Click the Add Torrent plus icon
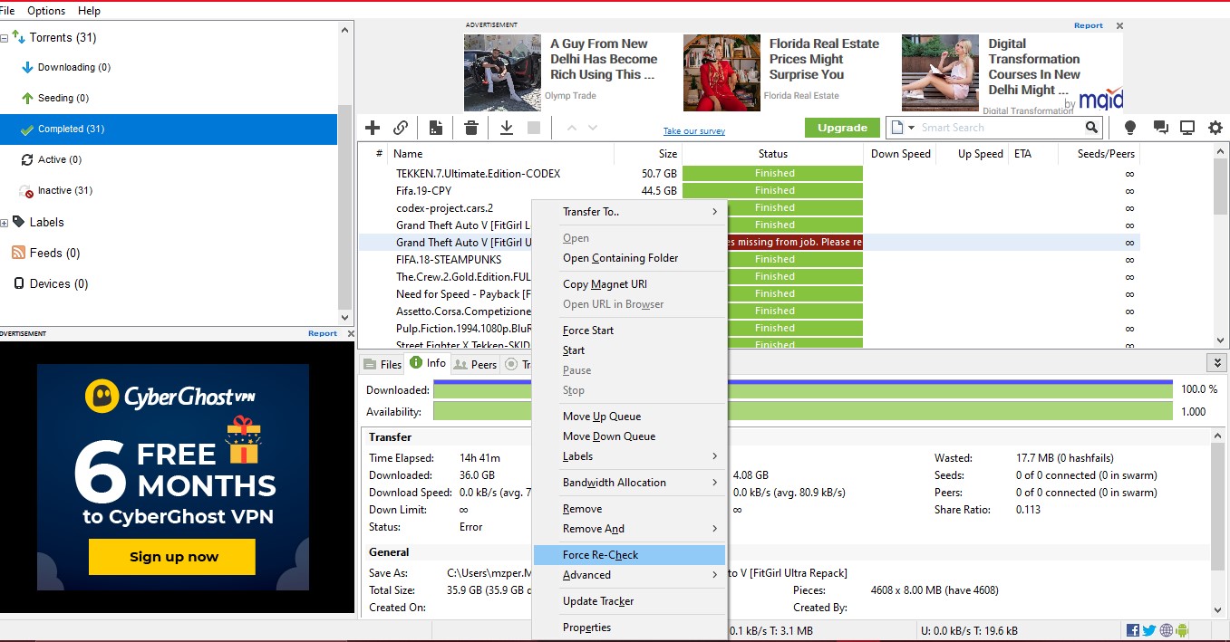Viewport: 1230px width, 642px height. [373, 128]
